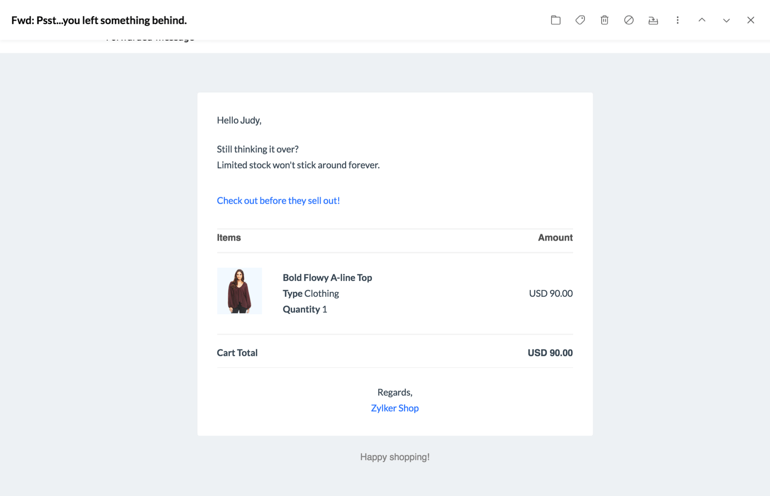Image resolution: width=770 pixels, height=496 pixels.
Task: Archive this email using the archive icon
Action: [x=653, y=20]
